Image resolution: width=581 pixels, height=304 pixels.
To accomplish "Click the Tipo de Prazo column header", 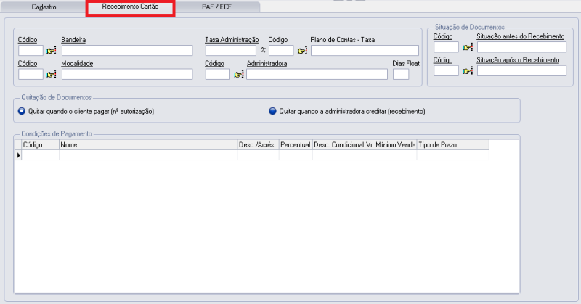I will click(x=452, y=145).
